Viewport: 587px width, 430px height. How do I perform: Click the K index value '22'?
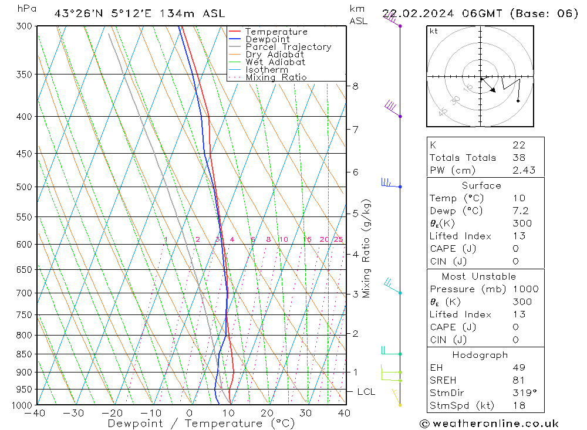click(x=519, y=145)
